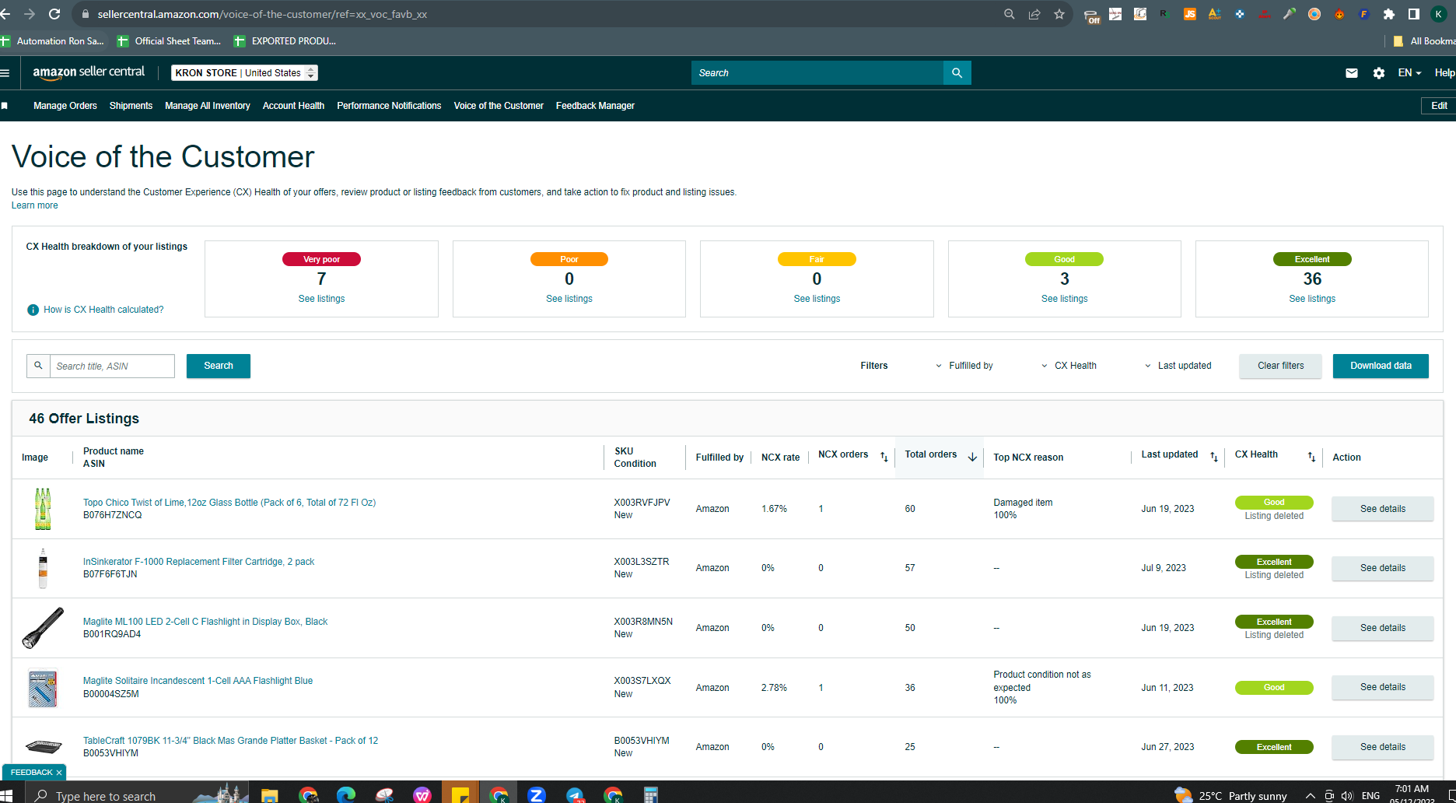This screenshot has height=803, width=1456.
Task: Open the InSinkerator F-1000 product link
Action: tap(198, 562)
